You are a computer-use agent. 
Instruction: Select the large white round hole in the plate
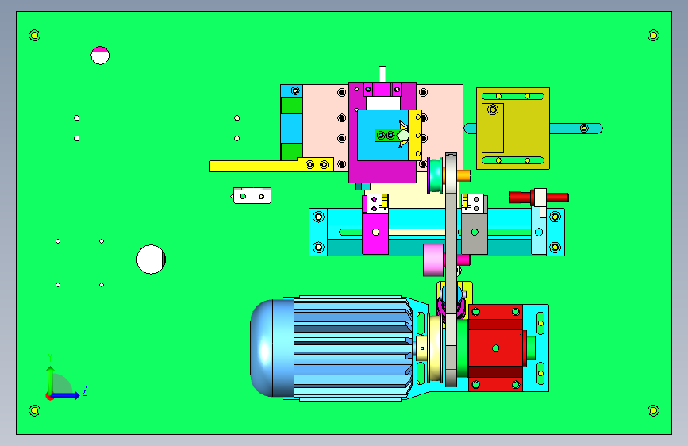point(151,260)
